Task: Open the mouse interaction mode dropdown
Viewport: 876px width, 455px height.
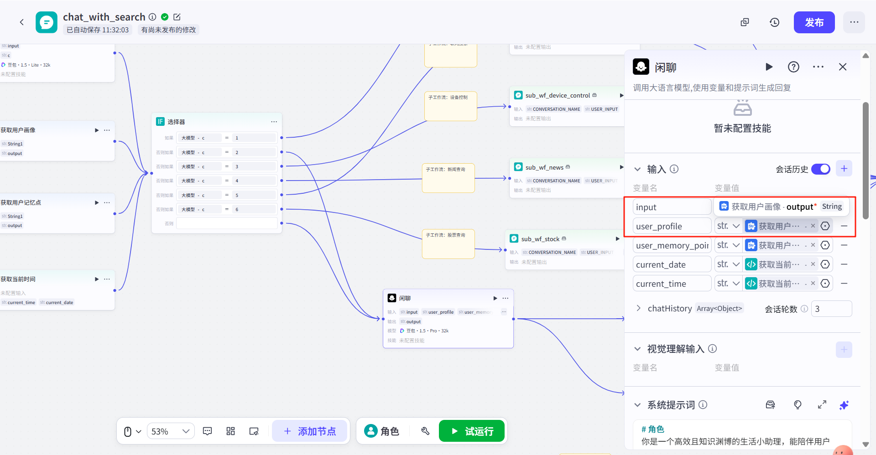Action: click(x=133, y=431)
